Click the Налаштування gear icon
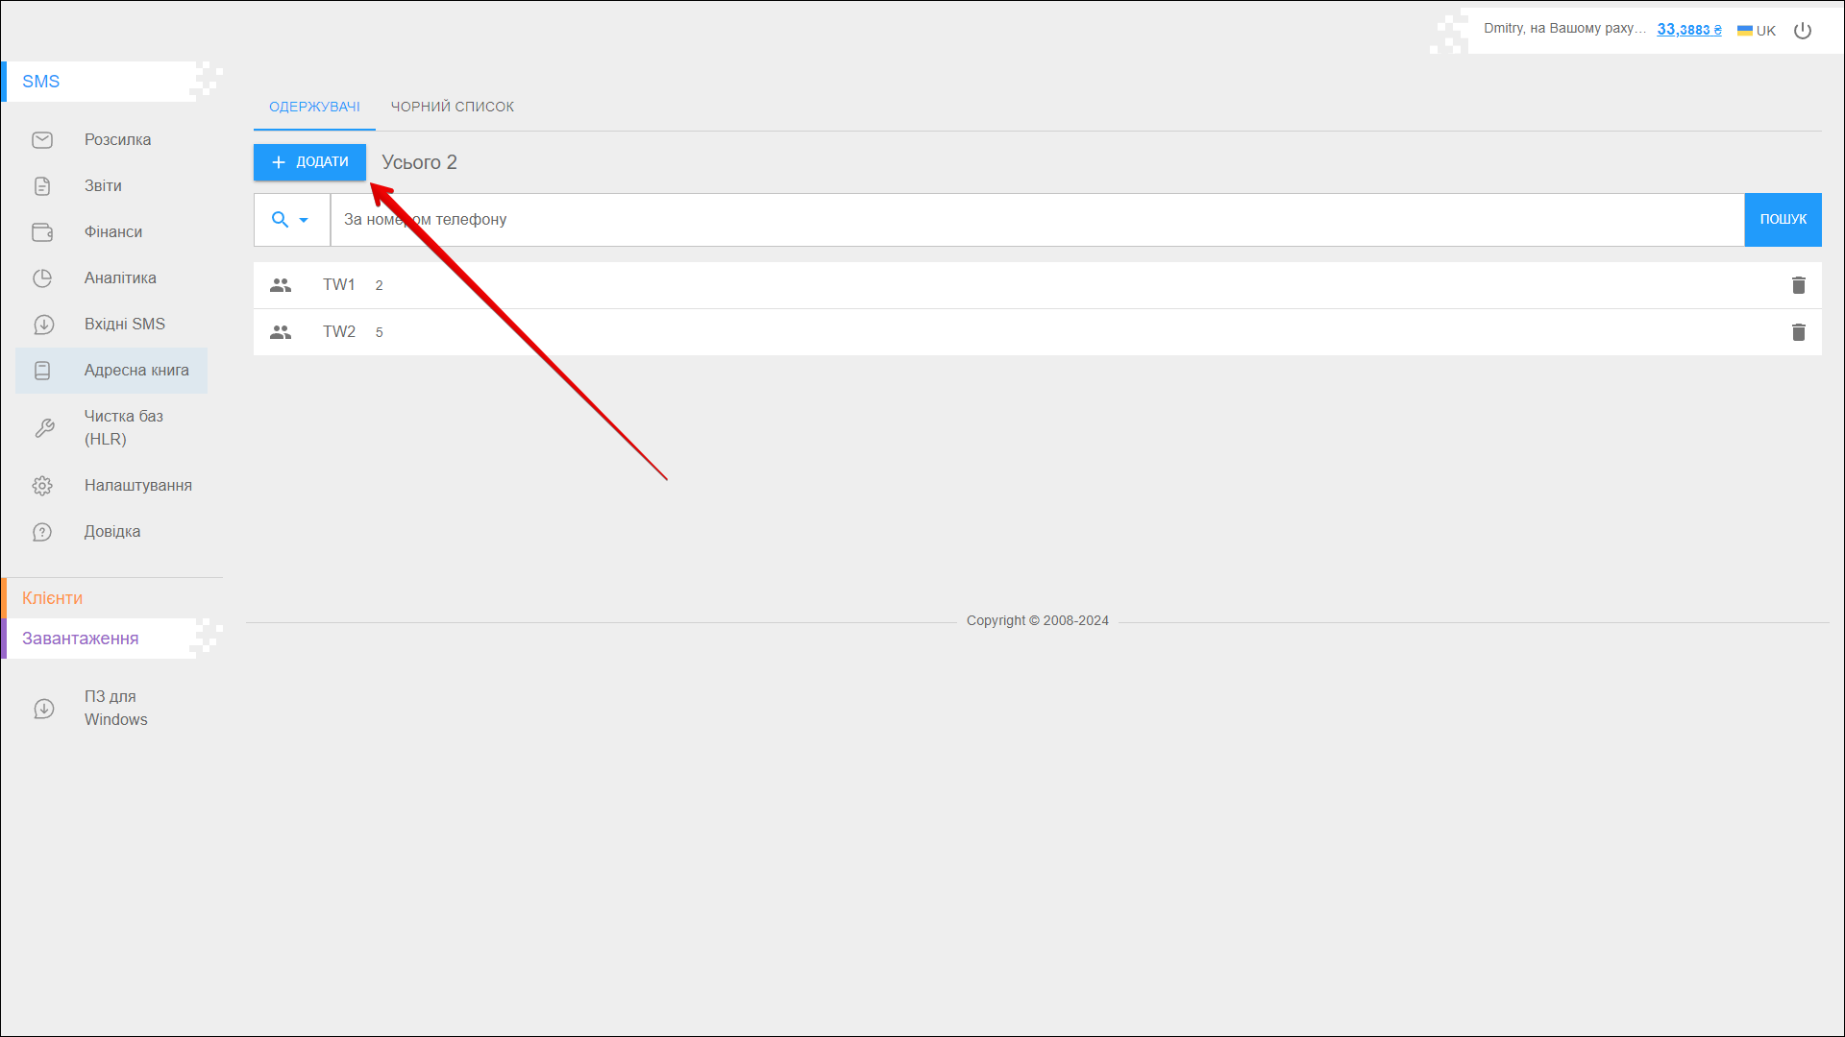1845x1037 pixels. point(42,486)
